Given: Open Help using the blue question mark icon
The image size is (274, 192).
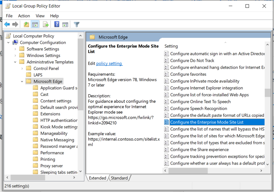Looking at the screenshot, I should click(57, 24).
